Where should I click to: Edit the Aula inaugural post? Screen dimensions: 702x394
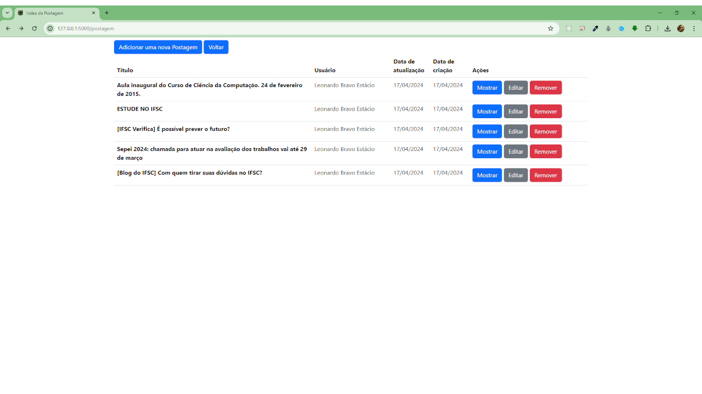pos(516,88)
